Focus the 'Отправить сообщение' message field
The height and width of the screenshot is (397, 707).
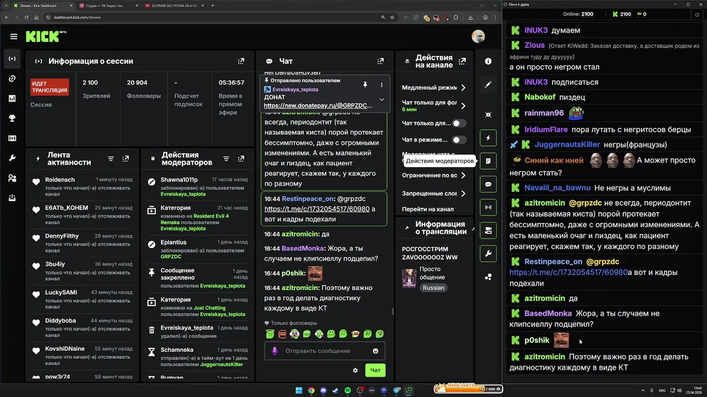[x=325, y=351]
